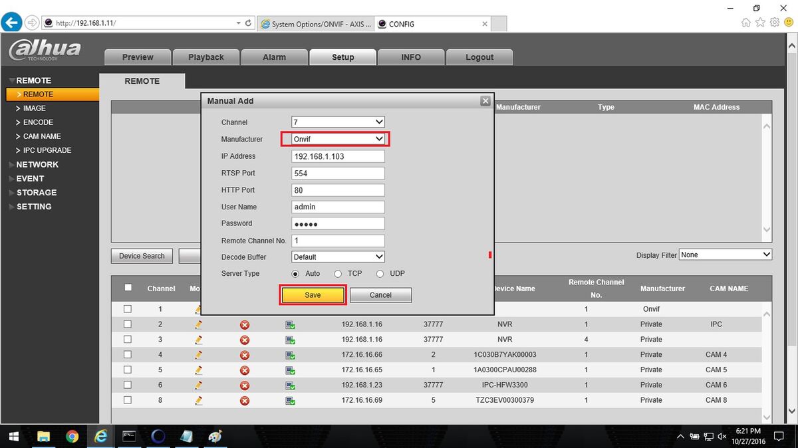Select the TCP server type radio button
The image size is (798, 448).
(338, 274)
